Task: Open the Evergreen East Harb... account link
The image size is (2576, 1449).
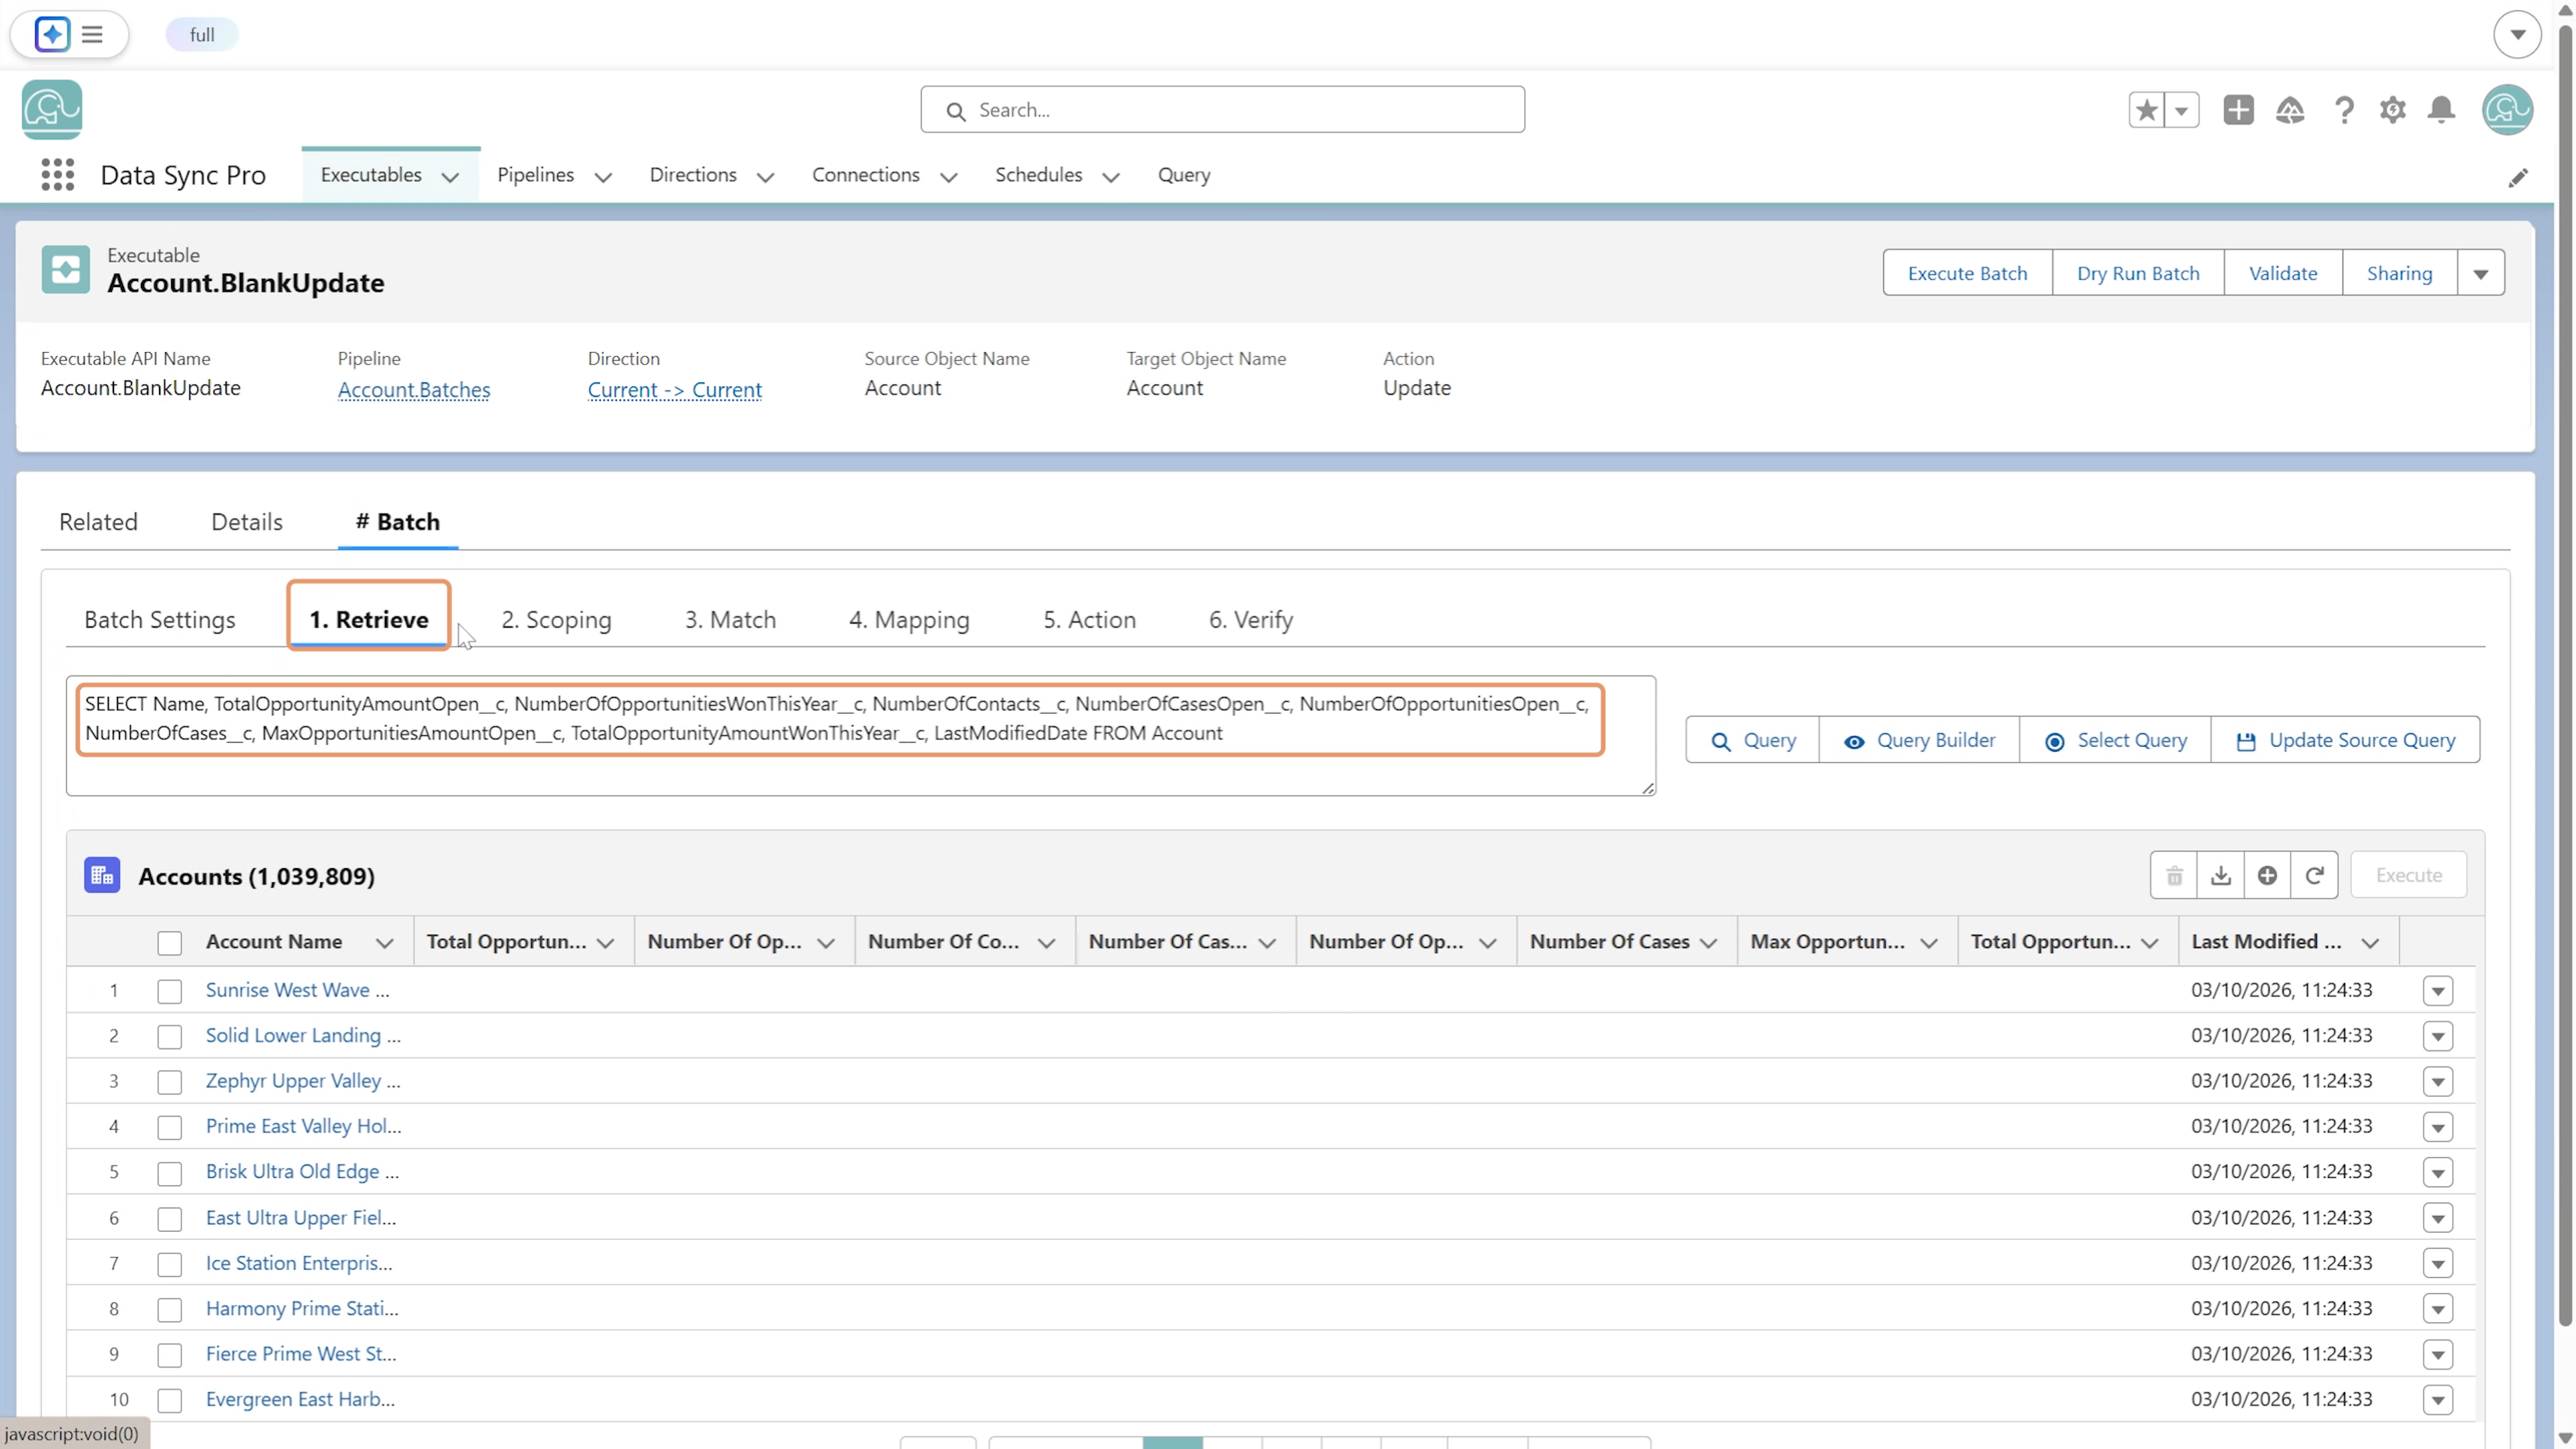Action: (300, 1399)
